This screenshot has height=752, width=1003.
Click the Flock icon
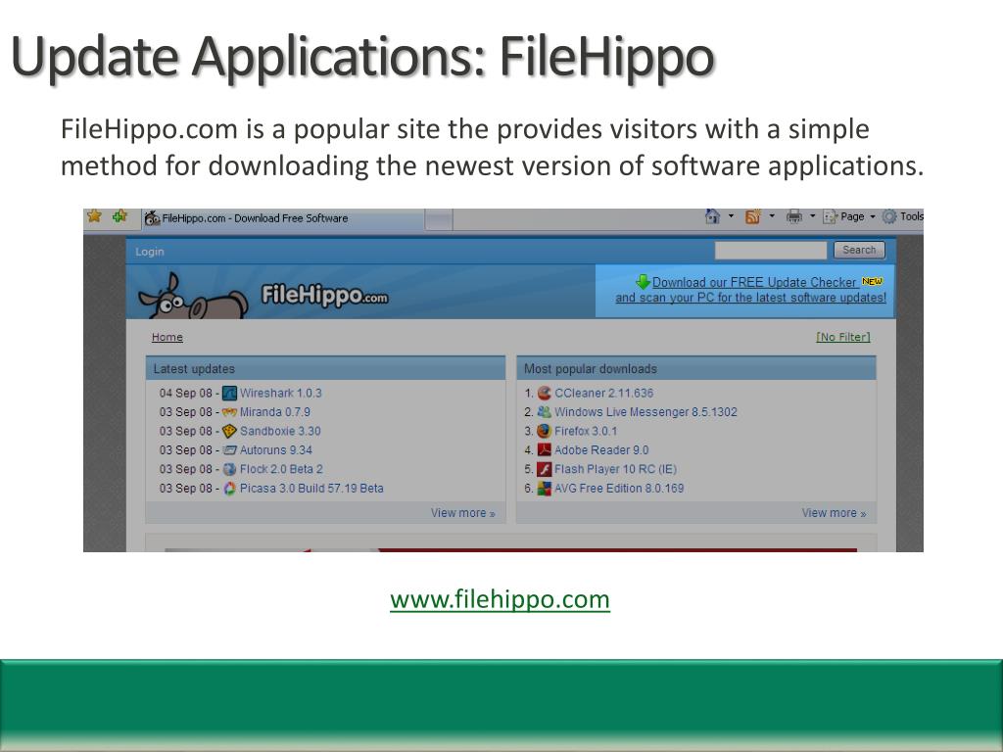pos(229,469)
